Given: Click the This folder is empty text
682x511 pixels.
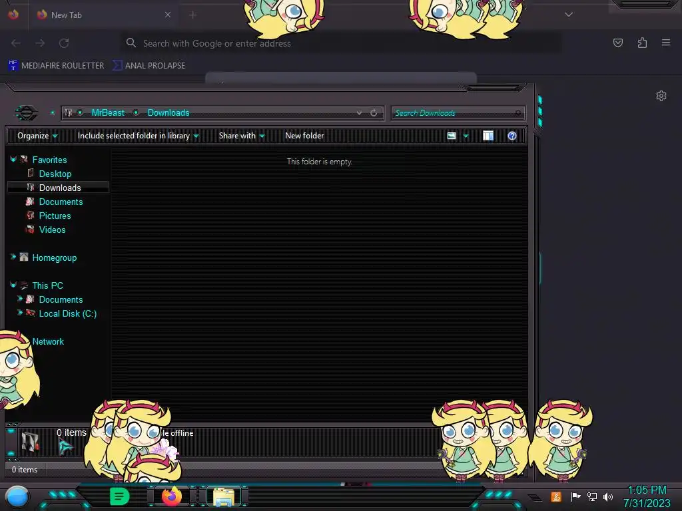Looking at the screenshot, I should point(319,162).
